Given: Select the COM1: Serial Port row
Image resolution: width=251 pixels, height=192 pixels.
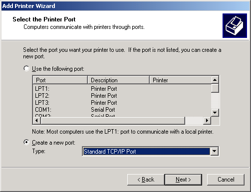Looking at the screenshot, I should 122,110.
